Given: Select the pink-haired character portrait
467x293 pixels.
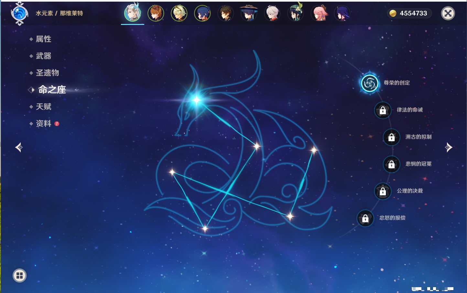Looking at the screenshot, I should click(x=319, y=13).
